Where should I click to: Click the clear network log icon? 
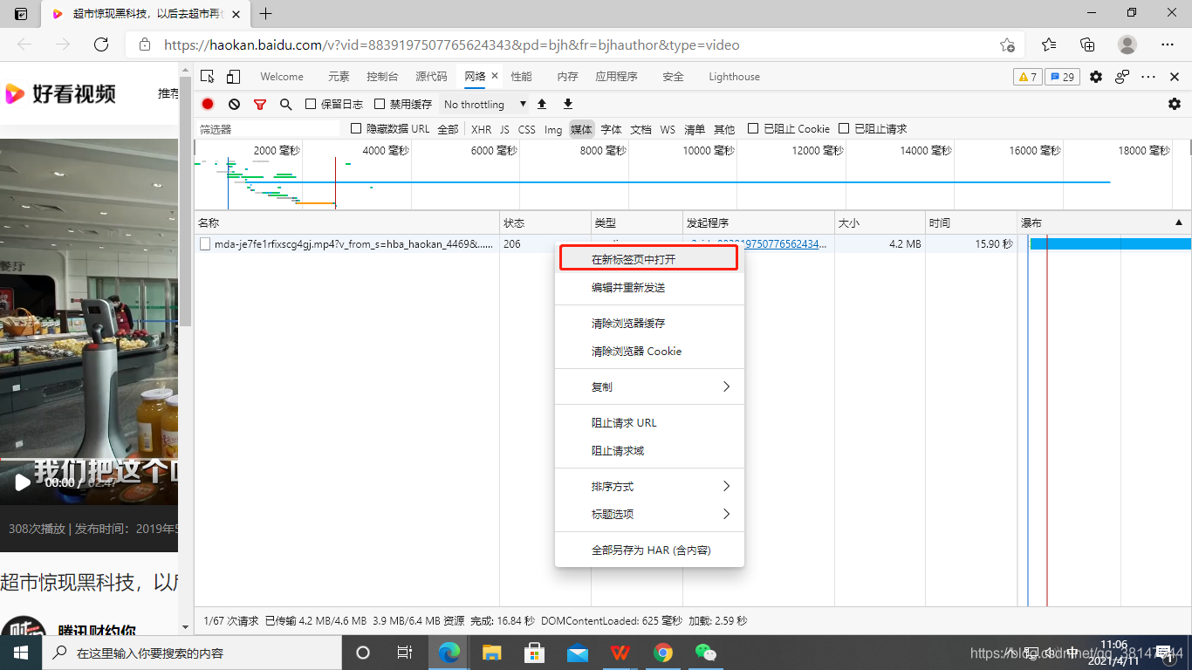pos(234,104)
